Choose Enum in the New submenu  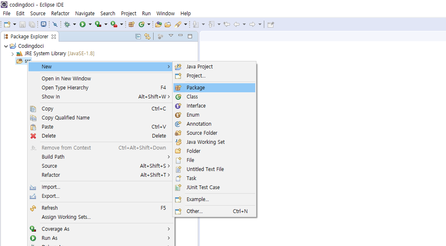click(x=214, y=115)
